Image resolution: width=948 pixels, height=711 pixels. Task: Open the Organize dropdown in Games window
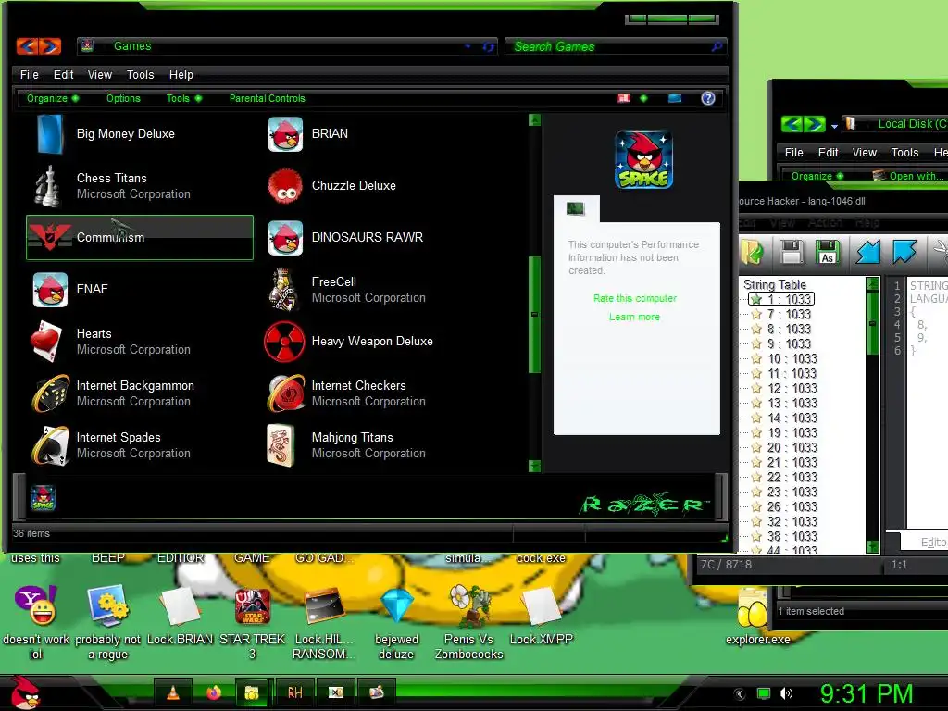click(x=53, y=98)
